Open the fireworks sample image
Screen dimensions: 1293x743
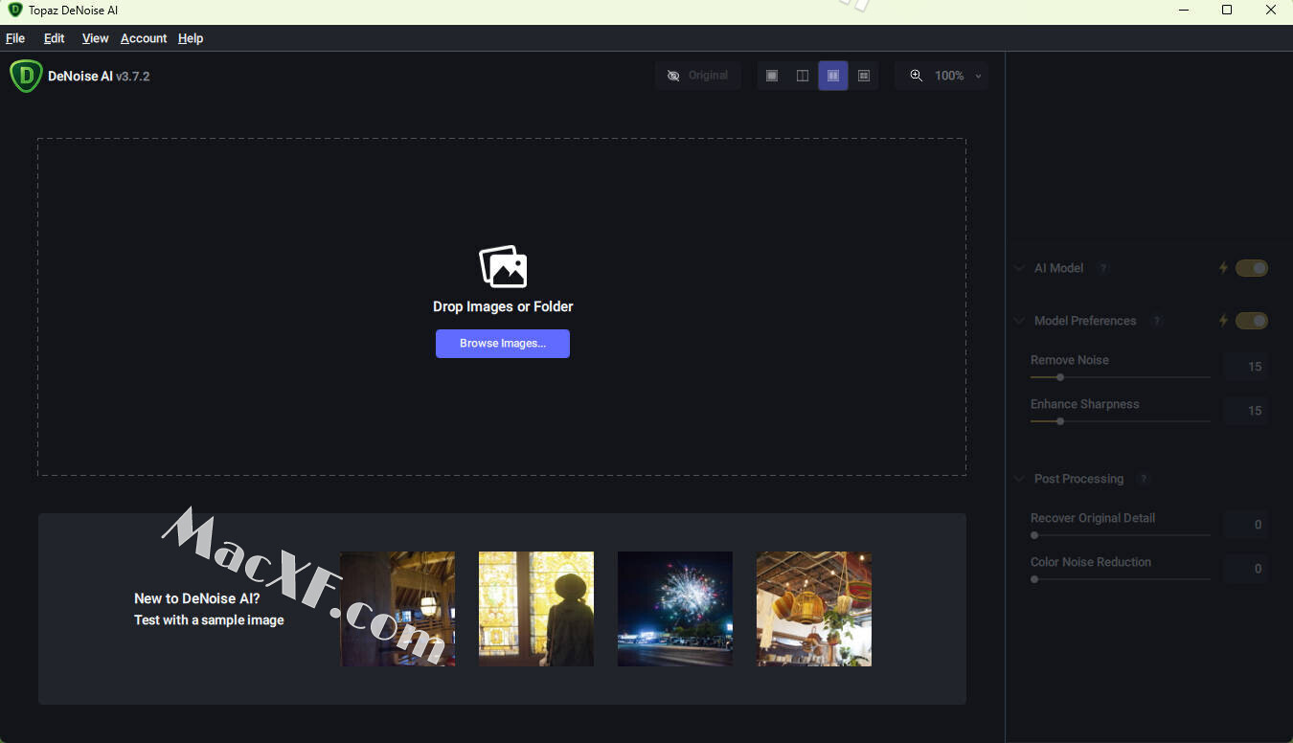[x=675, y=609]
